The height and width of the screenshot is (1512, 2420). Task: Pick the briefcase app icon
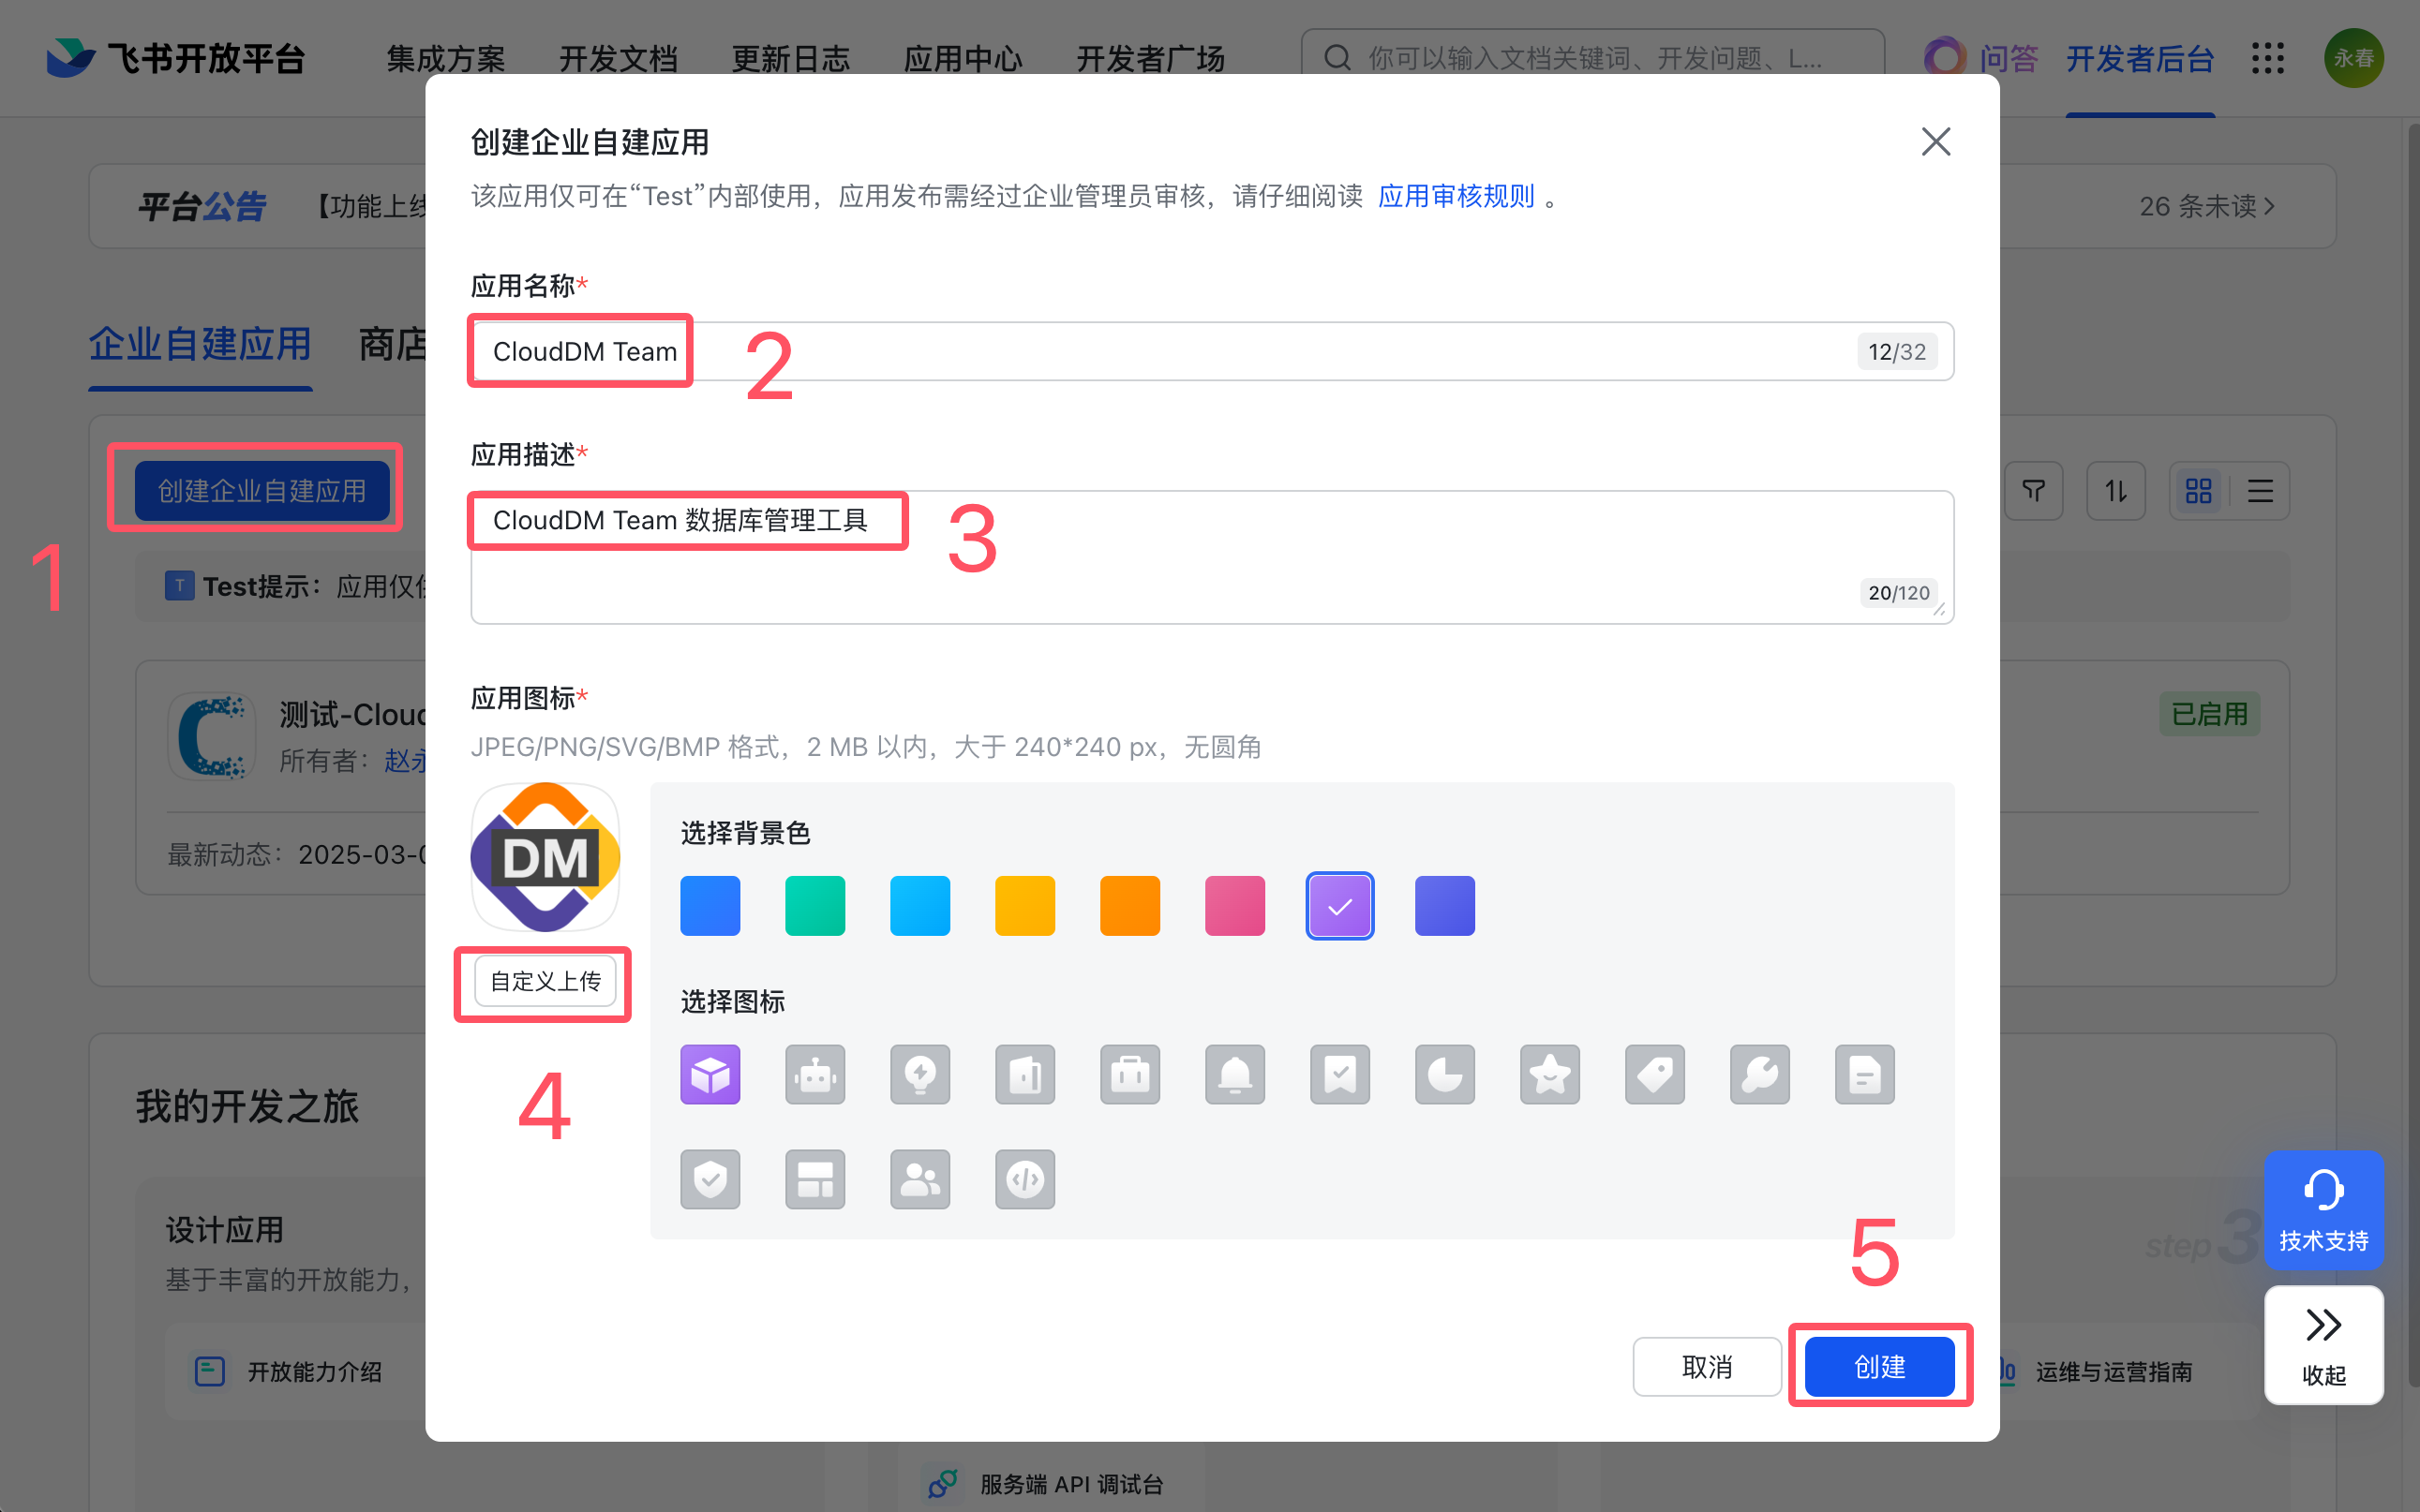coord(1129,1075)
